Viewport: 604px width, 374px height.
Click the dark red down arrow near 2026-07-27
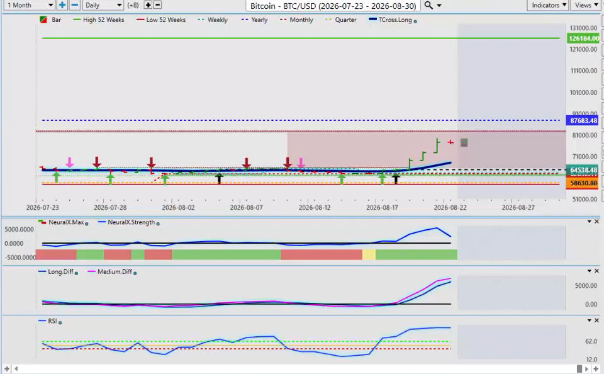97,162
